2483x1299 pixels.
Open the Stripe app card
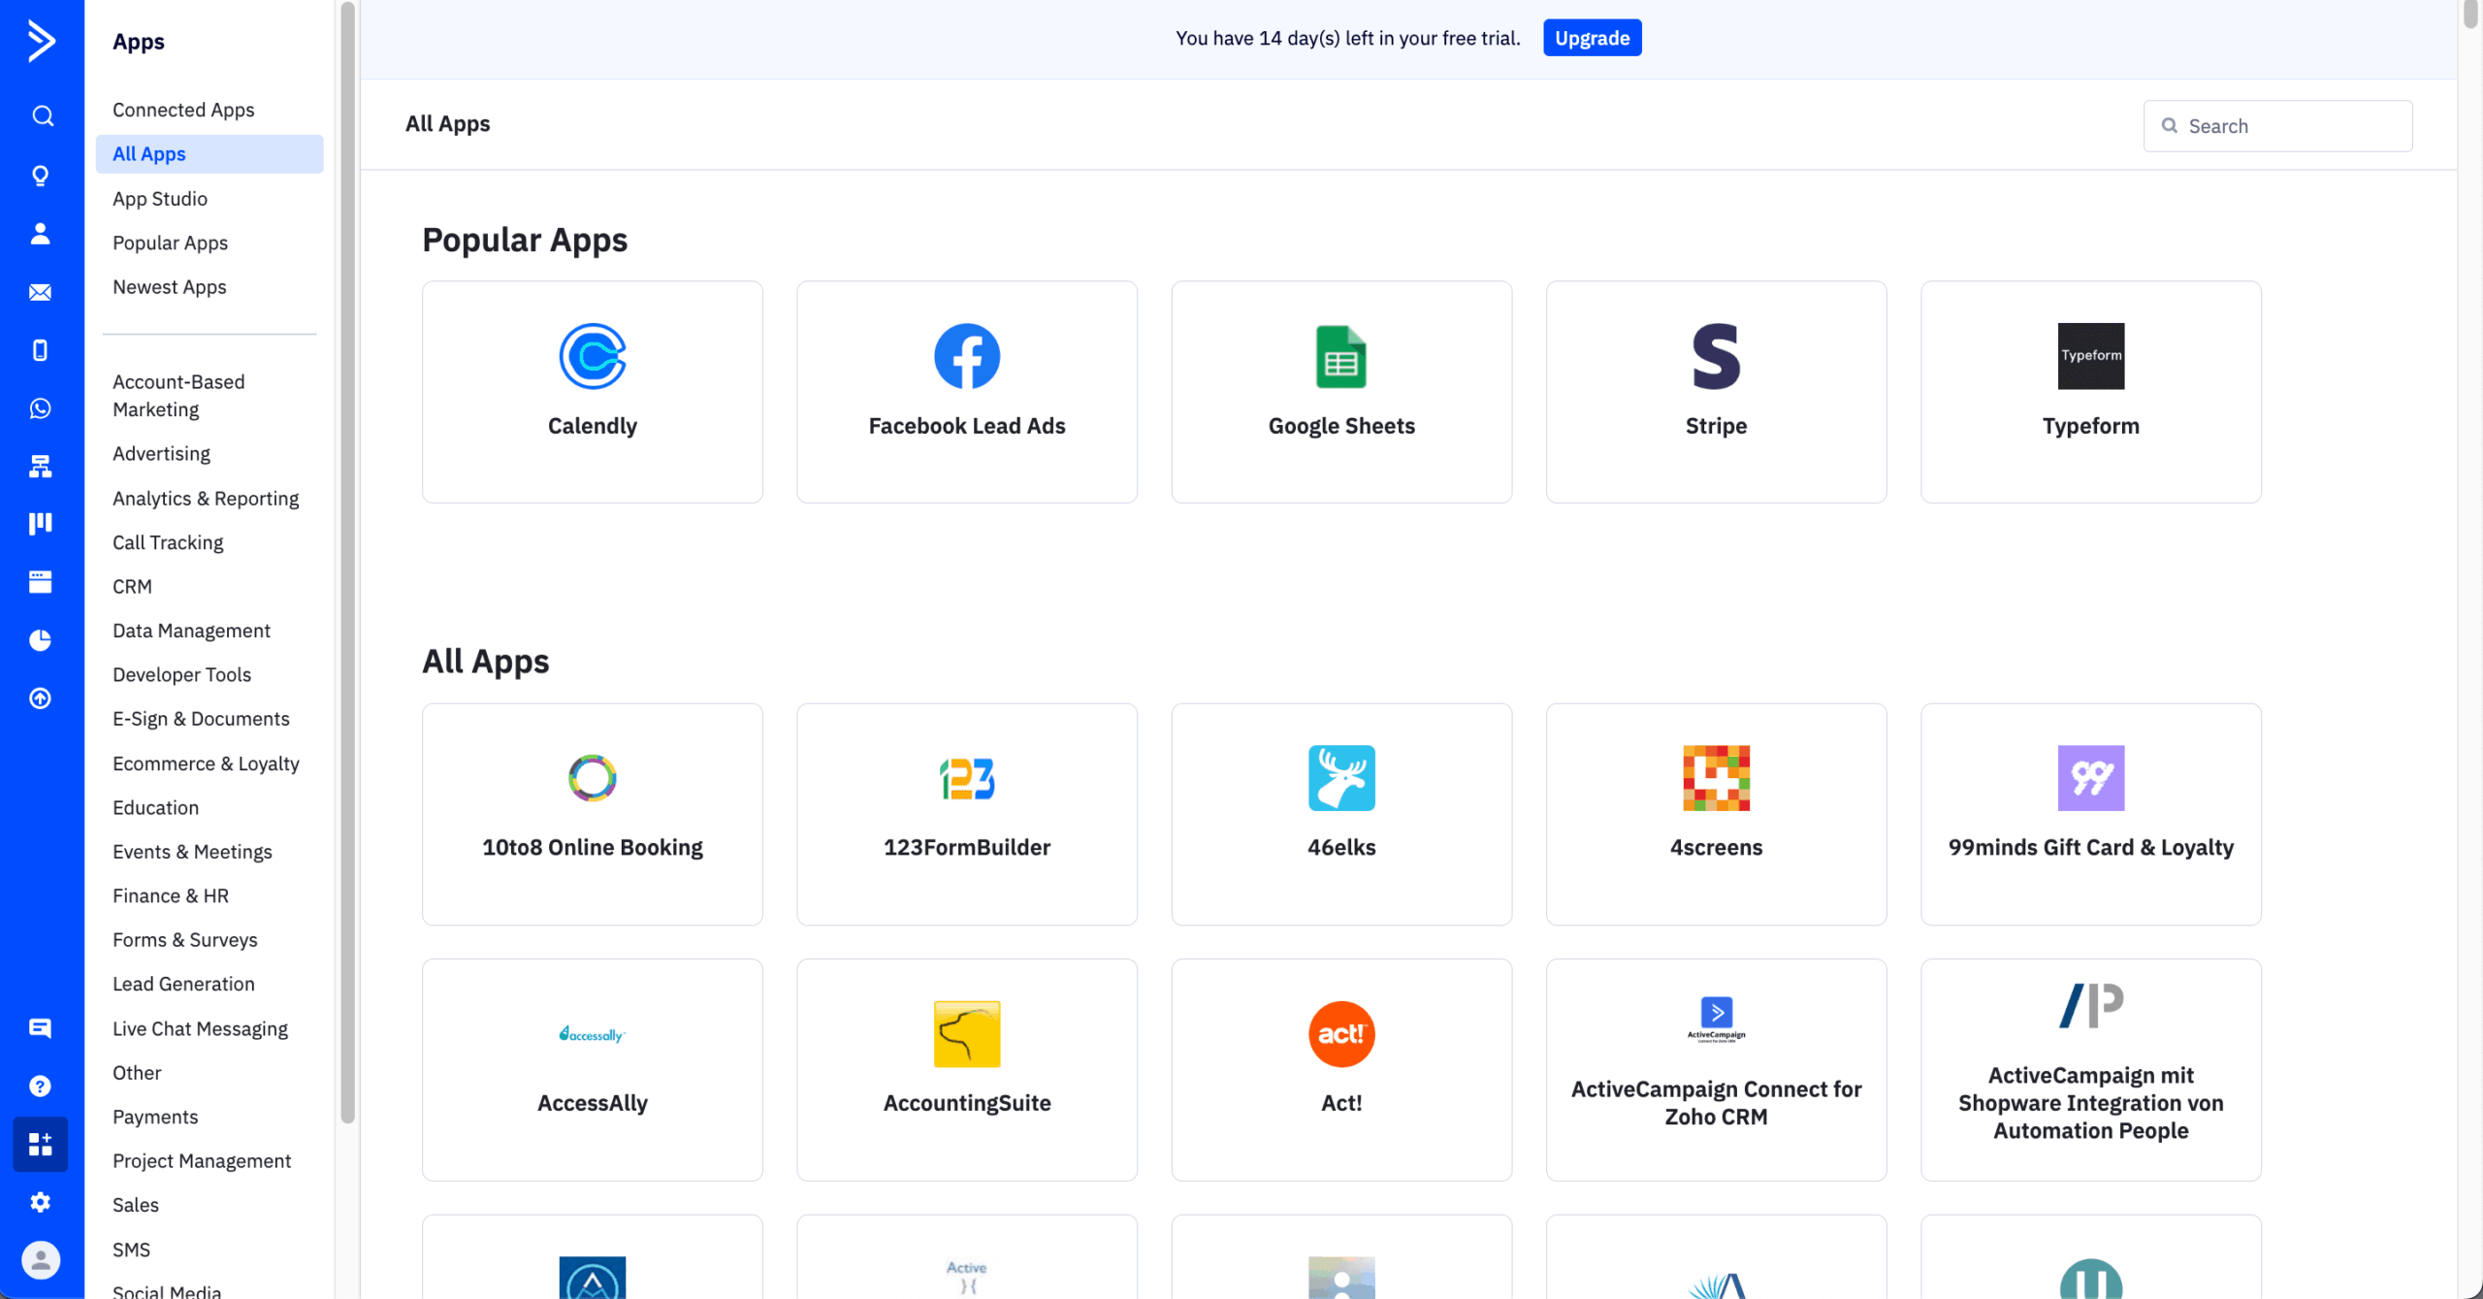(1716, 392)
